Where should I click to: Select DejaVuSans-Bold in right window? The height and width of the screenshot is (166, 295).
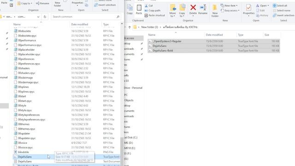tap(214, 51)
